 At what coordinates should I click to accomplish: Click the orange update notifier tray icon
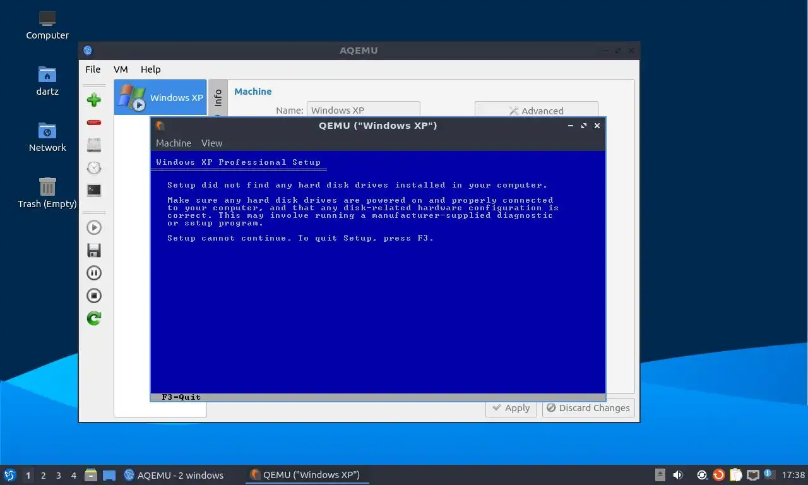click(719, 475)
